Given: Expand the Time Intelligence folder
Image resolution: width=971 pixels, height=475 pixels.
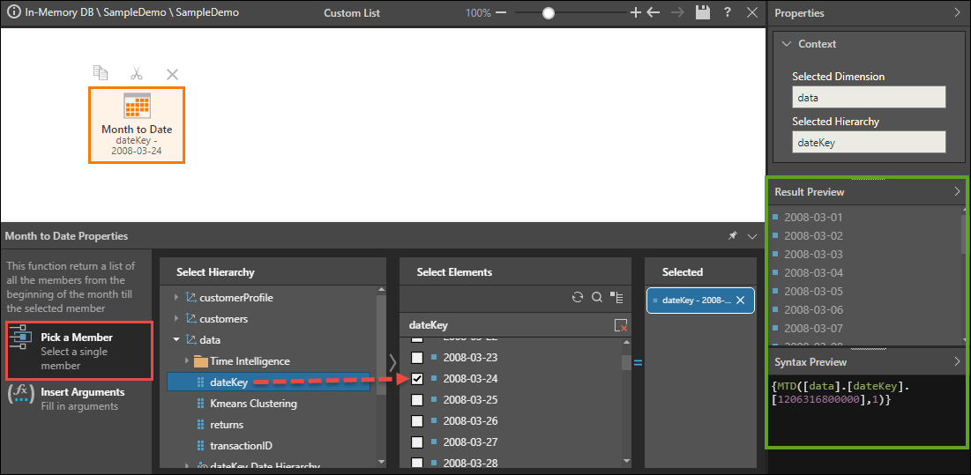Looking at the screenshot, I should [187, 361].
